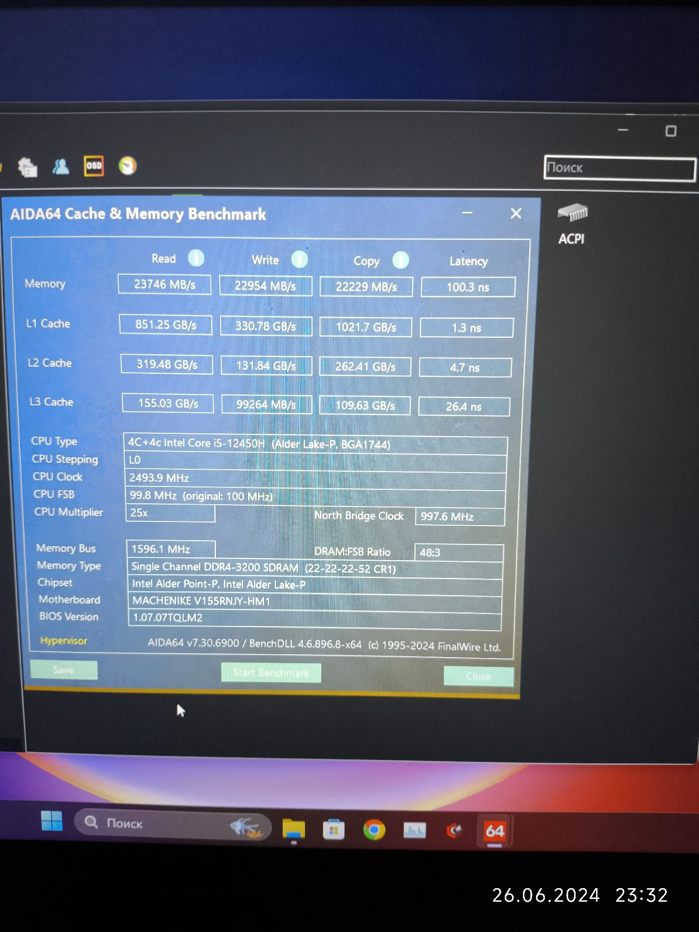This screenshot has width=699, height=932.
Task: Start Benchmark in the AIDA64 dialog
Action: (x=271, y=672)
